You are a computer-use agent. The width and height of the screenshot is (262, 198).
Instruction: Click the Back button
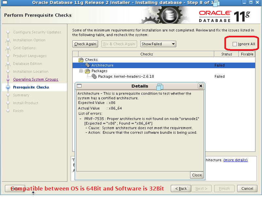pos(181,188)
